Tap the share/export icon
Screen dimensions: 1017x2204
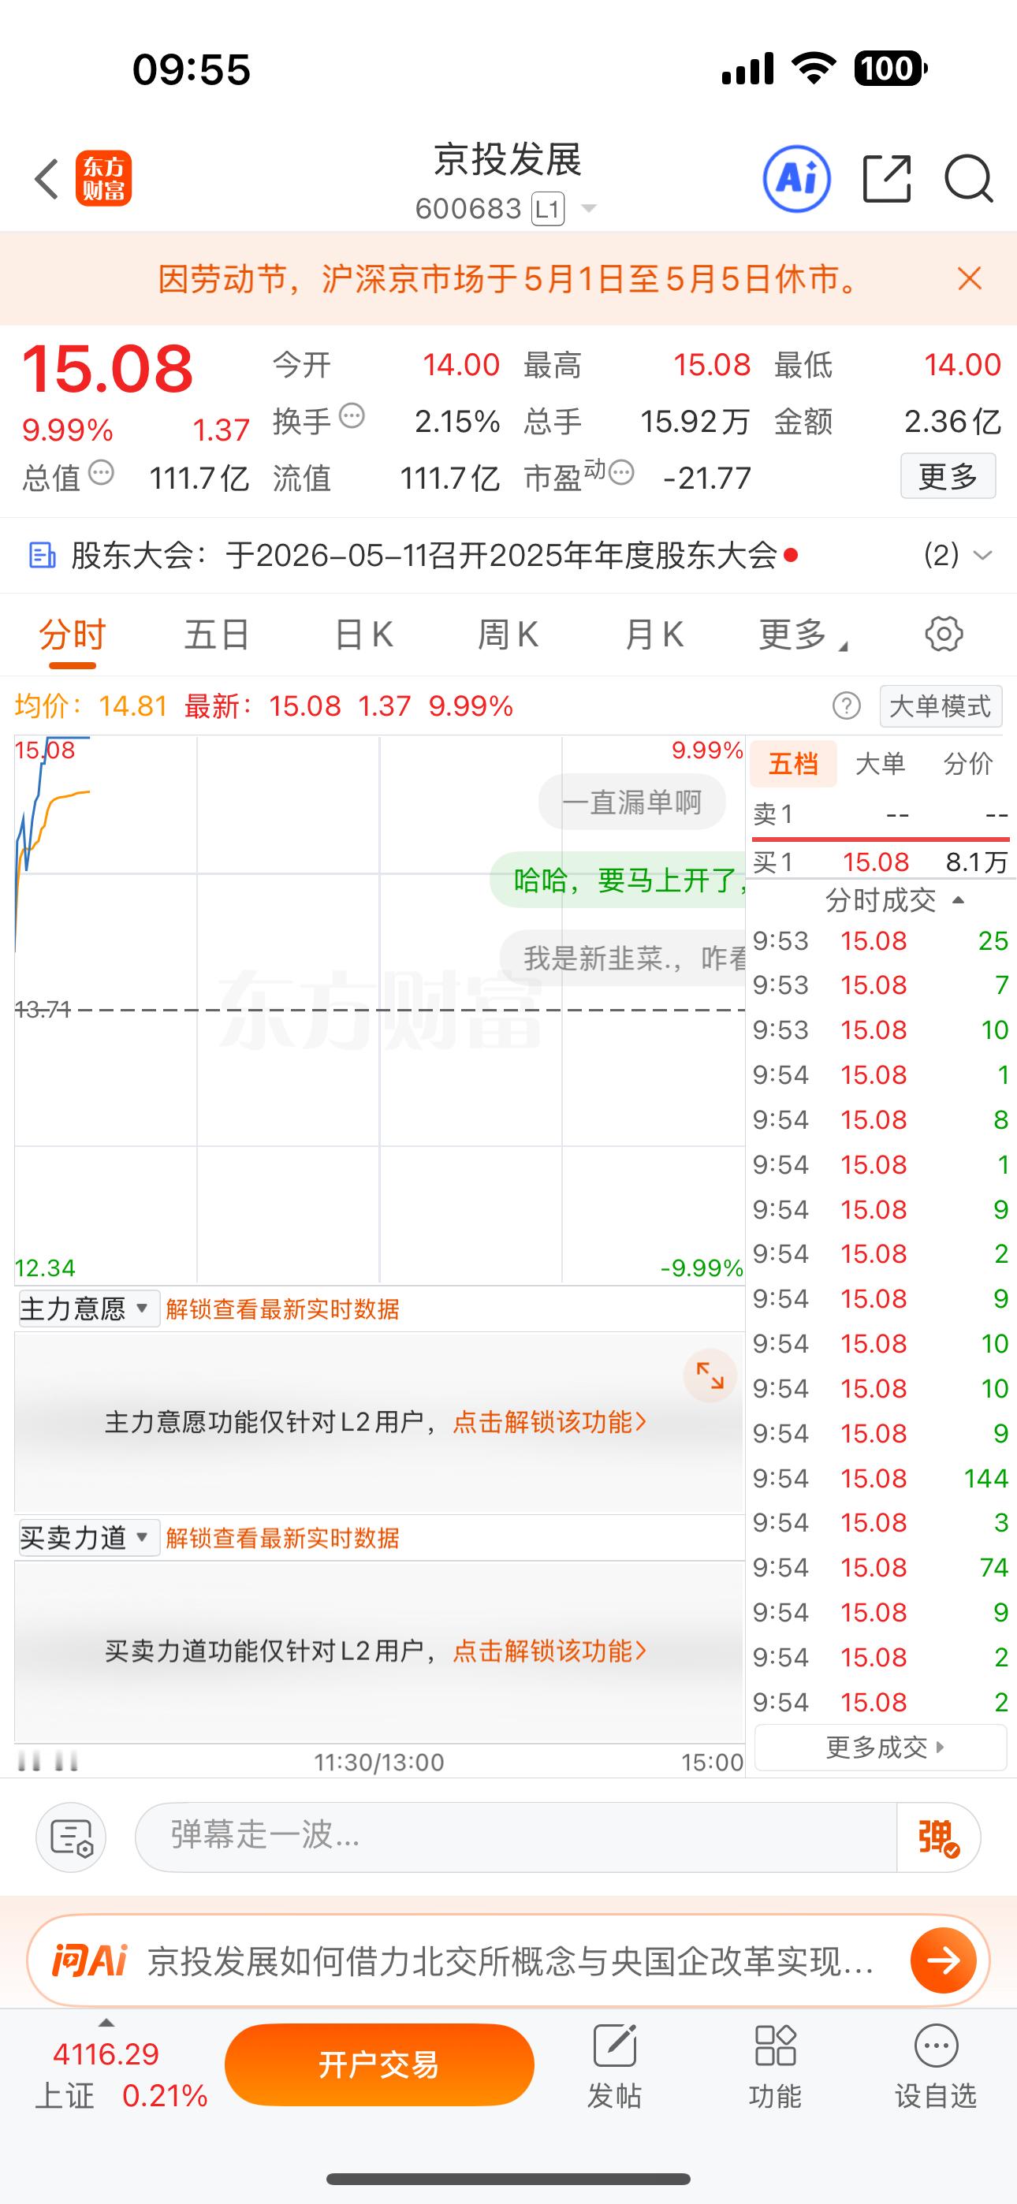point(887,179)
